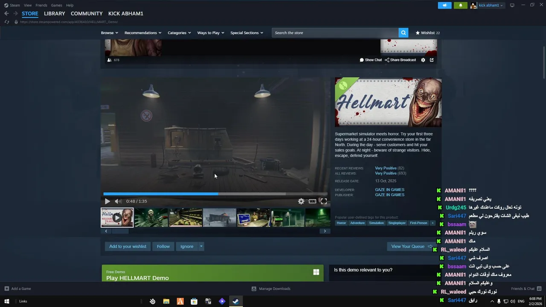Mute the trailer with the speaker icon
This screenshot has height=307, width=546.
(118, 201)
